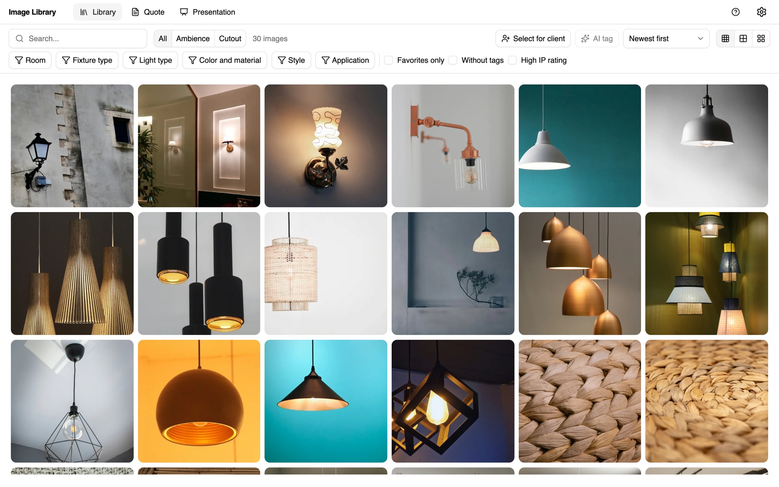Switch to the large tile view icon
This screenshot has height=487, width=779.
[761, 39]
